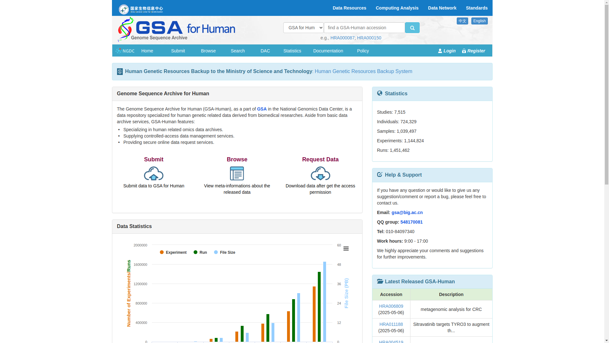Open Human Genetic Resources Backup System link

363,71
